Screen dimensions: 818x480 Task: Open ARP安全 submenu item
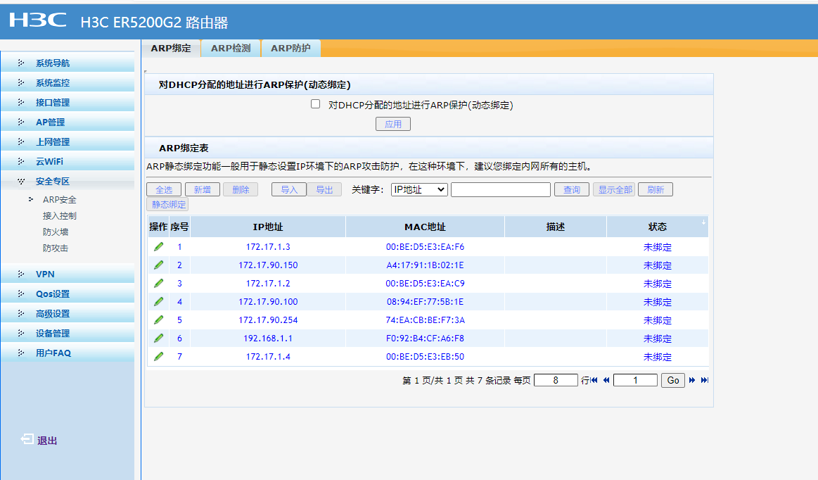60,199
